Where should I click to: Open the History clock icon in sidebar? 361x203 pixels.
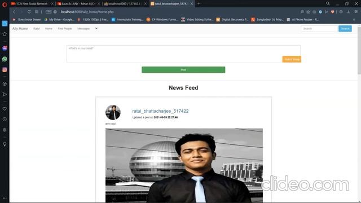tap(5, 119)
